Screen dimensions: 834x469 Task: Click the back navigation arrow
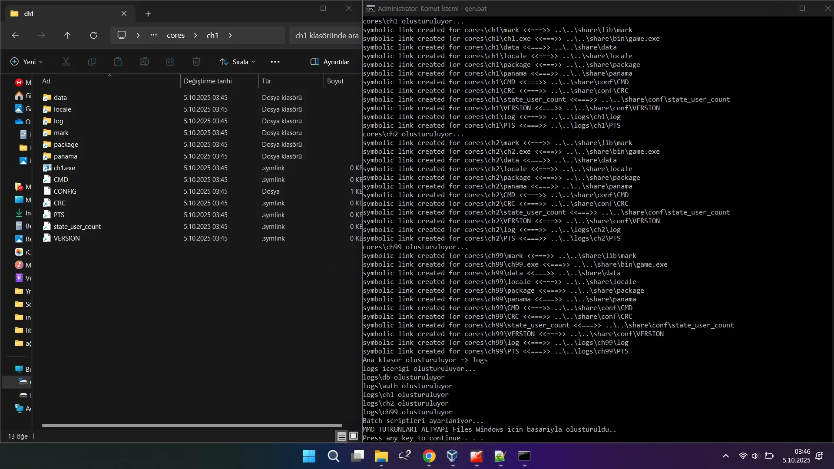tap(16, 35)
